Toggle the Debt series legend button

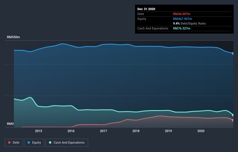pyautogui.click(x=14, y=143)
